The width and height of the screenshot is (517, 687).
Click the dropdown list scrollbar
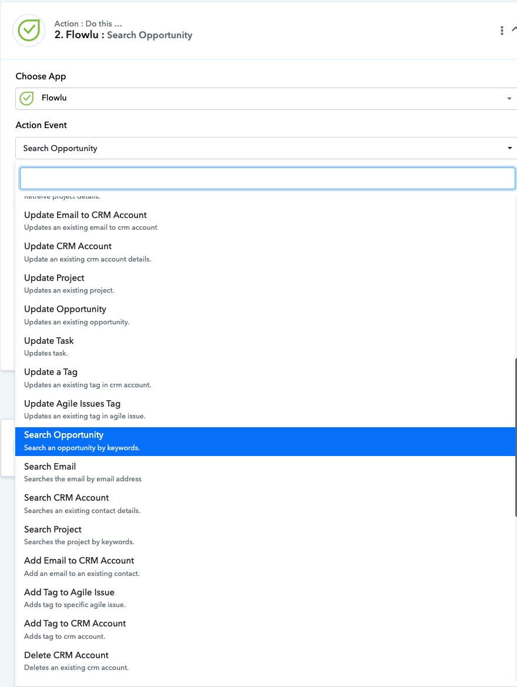(516, 437)
